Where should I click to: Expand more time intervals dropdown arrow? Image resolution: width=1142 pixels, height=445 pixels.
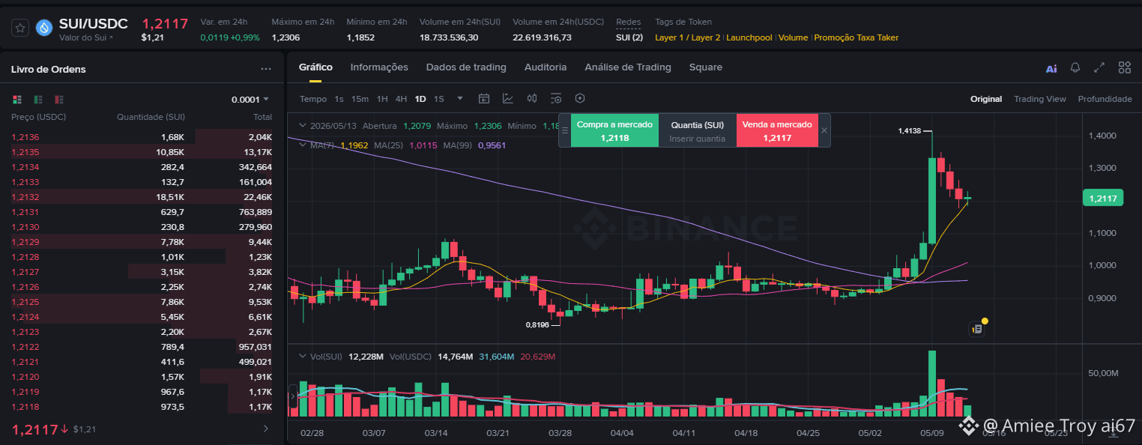click(460, 98)
